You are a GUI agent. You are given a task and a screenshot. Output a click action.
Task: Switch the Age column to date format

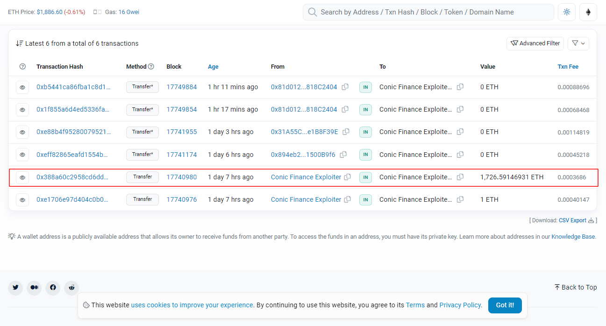tap(213, 67)
